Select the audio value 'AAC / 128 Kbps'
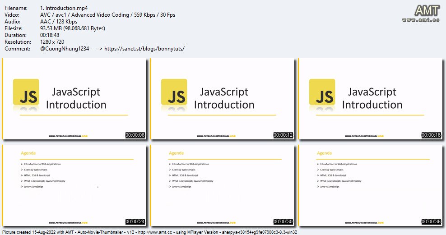Screen dimensions: 446x235 coord(59,22)
